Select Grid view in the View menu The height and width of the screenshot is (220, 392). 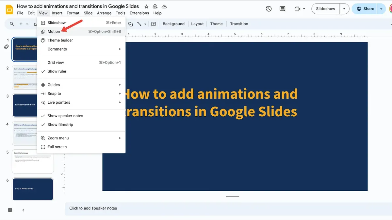tap(81, 62)
